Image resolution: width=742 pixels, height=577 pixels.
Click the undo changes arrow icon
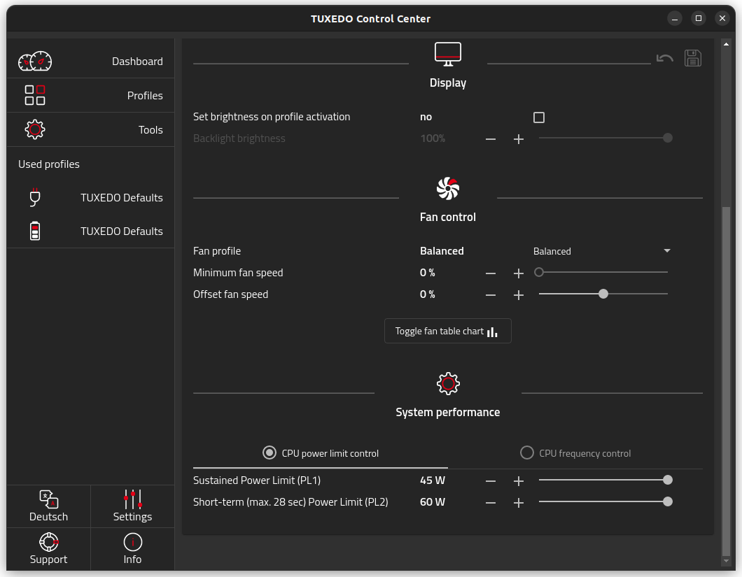click(664, 58)
